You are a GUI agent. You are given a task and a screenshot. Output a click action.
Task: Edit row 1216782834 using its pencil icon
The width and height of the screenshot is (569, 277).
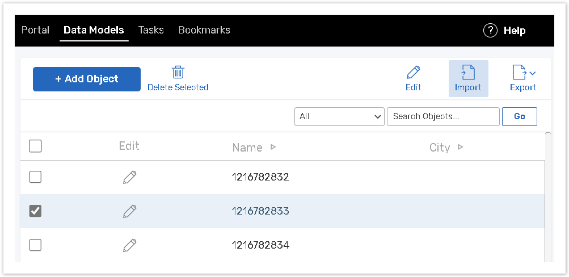click(x=129, y=245)
